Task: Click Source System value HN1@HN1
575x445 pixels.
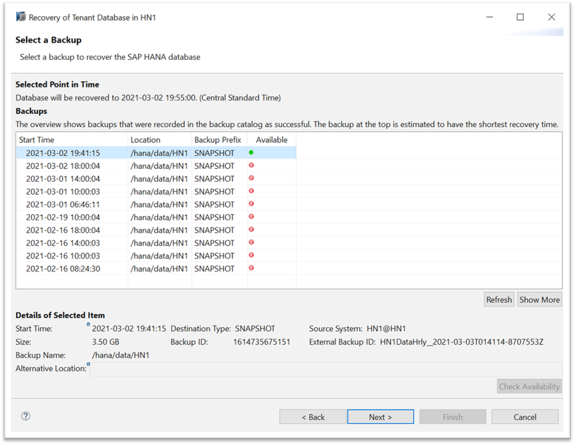Action: pyautogui.click(x=386, y=328)
